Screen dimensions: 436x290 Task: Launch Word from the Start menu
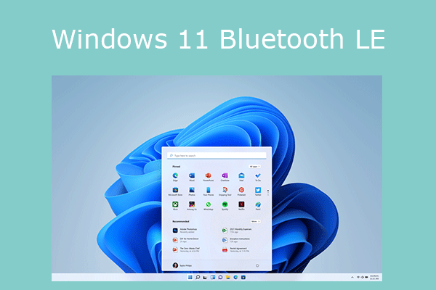(x=192, y=175)
